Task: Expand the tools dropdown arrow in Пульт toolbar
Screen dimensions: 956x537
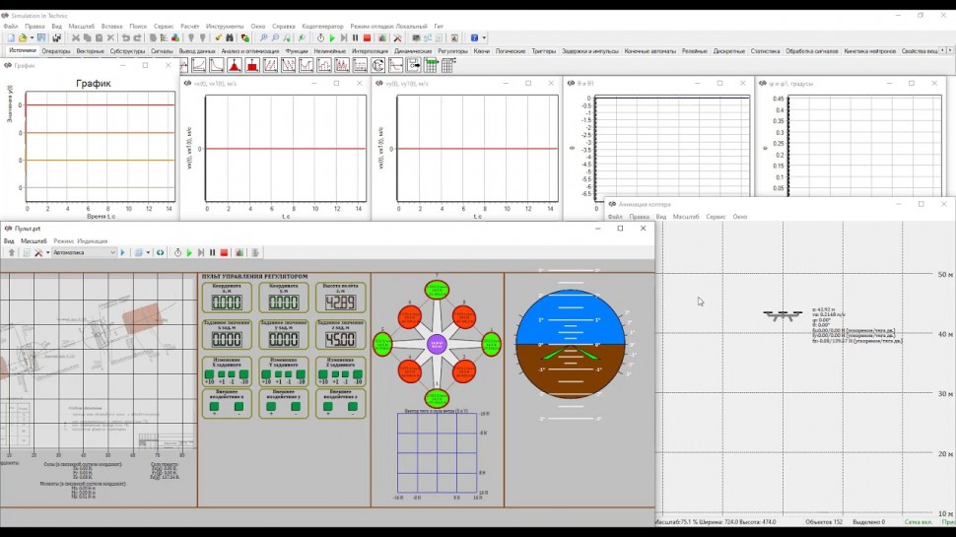Action: tap(46, 253)
